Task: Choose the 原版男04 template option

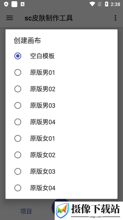Action: coord(61,122)
